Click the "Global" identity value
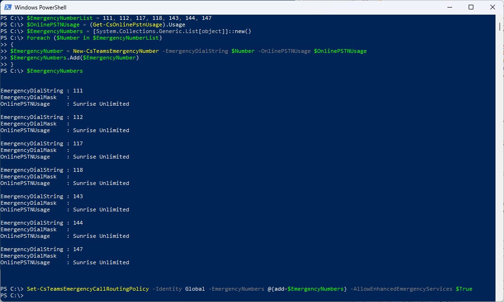504x302 pixels. click(195, 289)
